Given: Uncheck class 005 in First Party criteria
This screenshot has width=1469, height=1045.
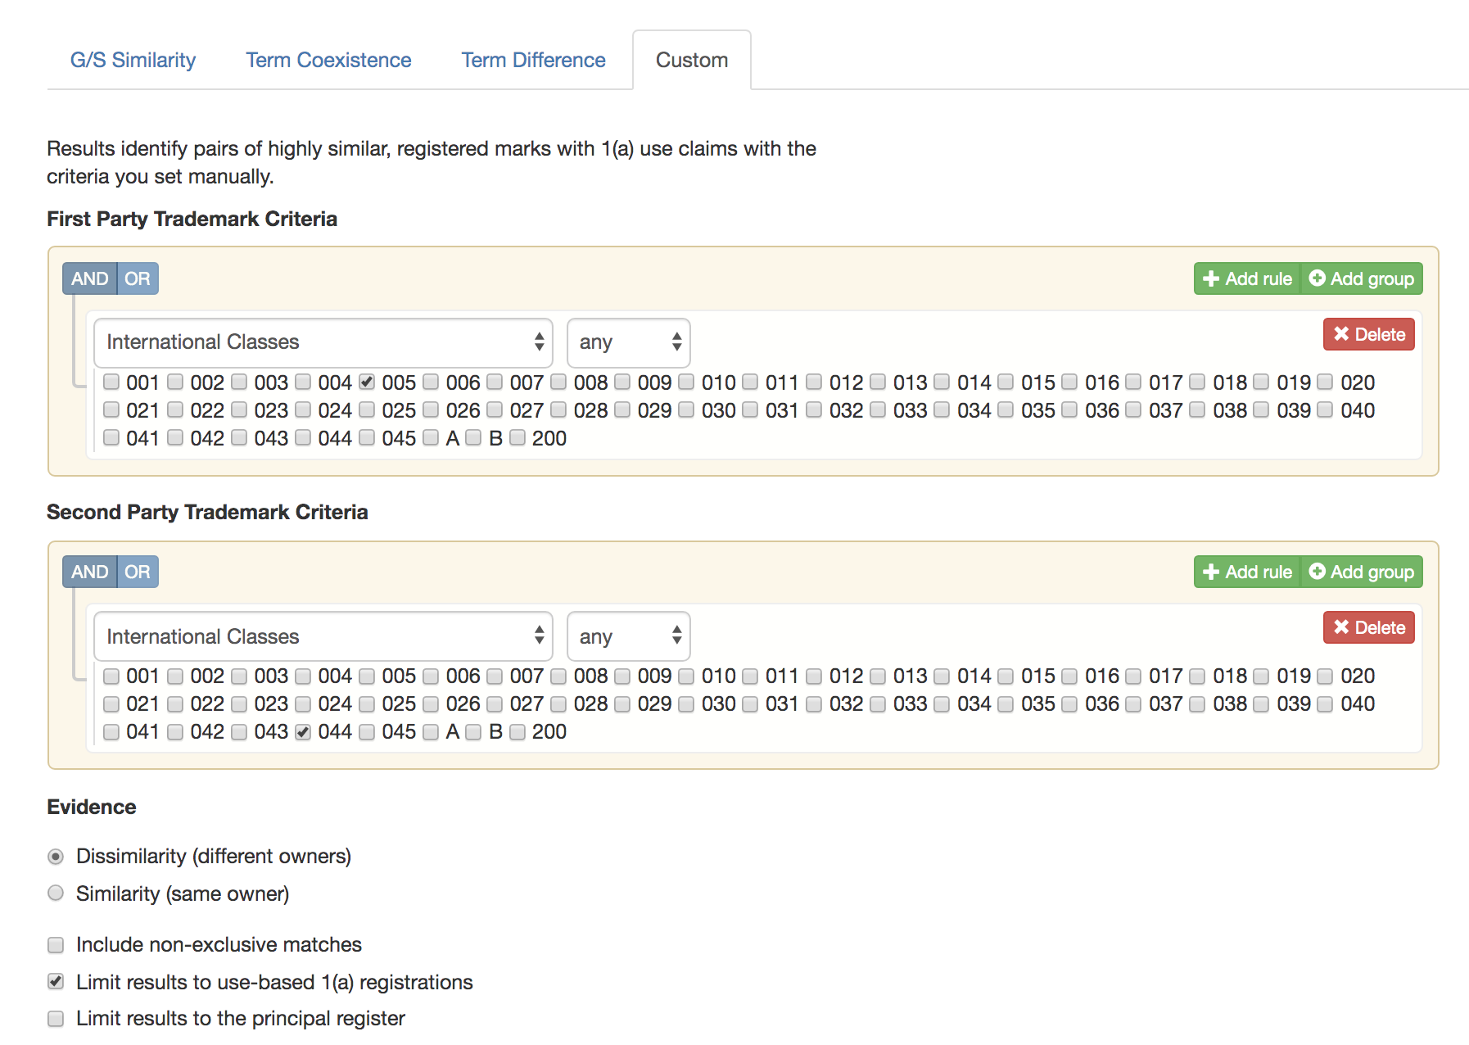Looking at the screenshot, I should pos(367,382).
